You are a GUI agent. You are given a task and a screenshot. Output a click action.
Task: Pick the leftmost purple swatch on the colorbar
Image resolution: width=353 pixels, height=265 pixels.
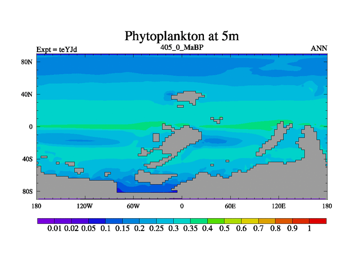45,221
